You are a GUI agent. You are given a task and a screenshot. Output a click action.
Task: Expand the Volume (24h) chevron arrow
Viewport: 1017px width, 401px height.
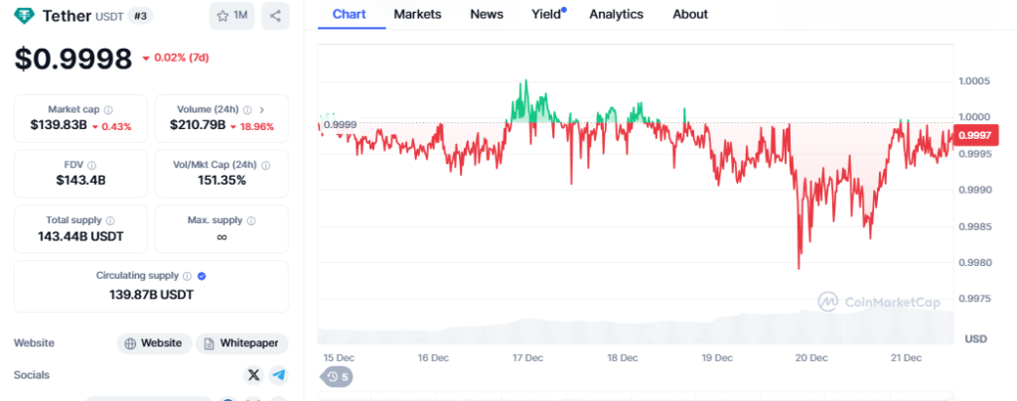point(262,110)
